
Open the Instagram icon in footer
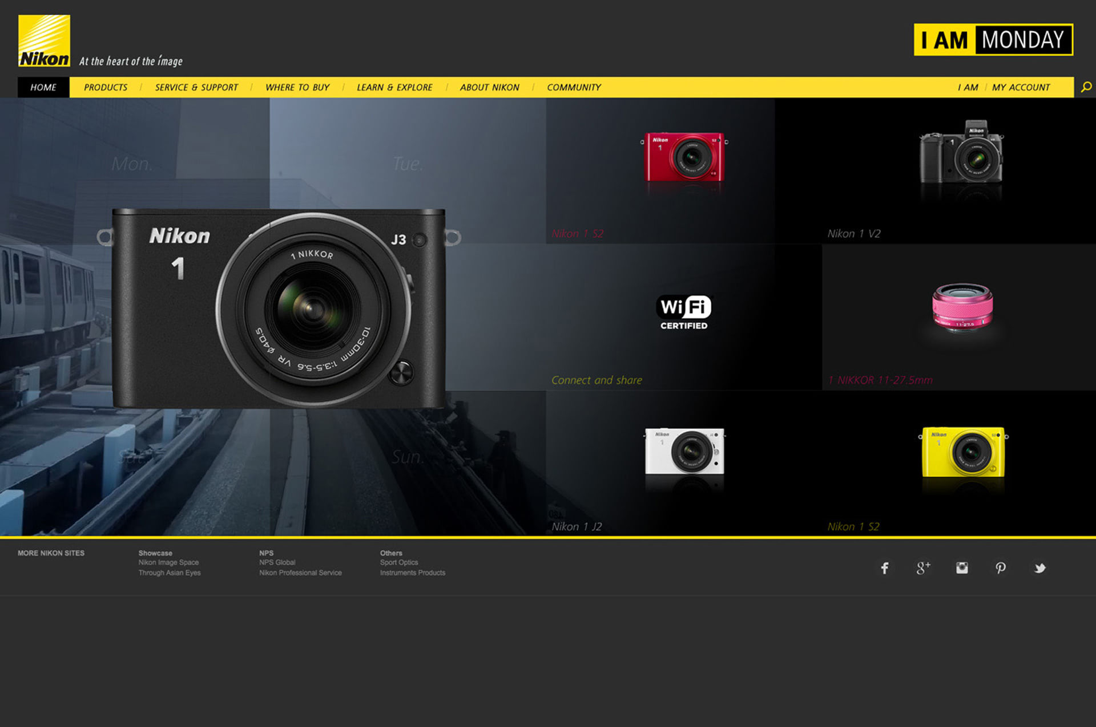click(x=962, y=568)
